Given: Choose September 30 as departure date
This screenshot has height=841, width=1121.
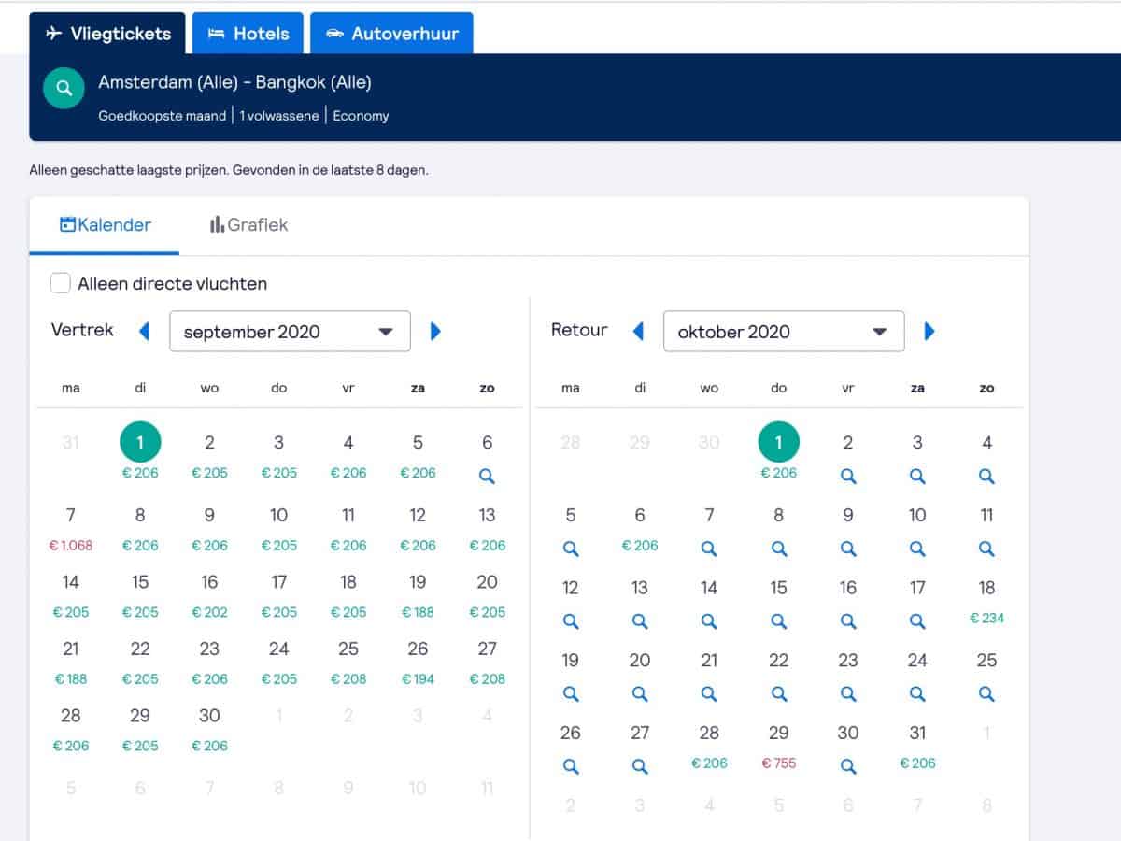Looking at the screenshot, I should 209,730.
